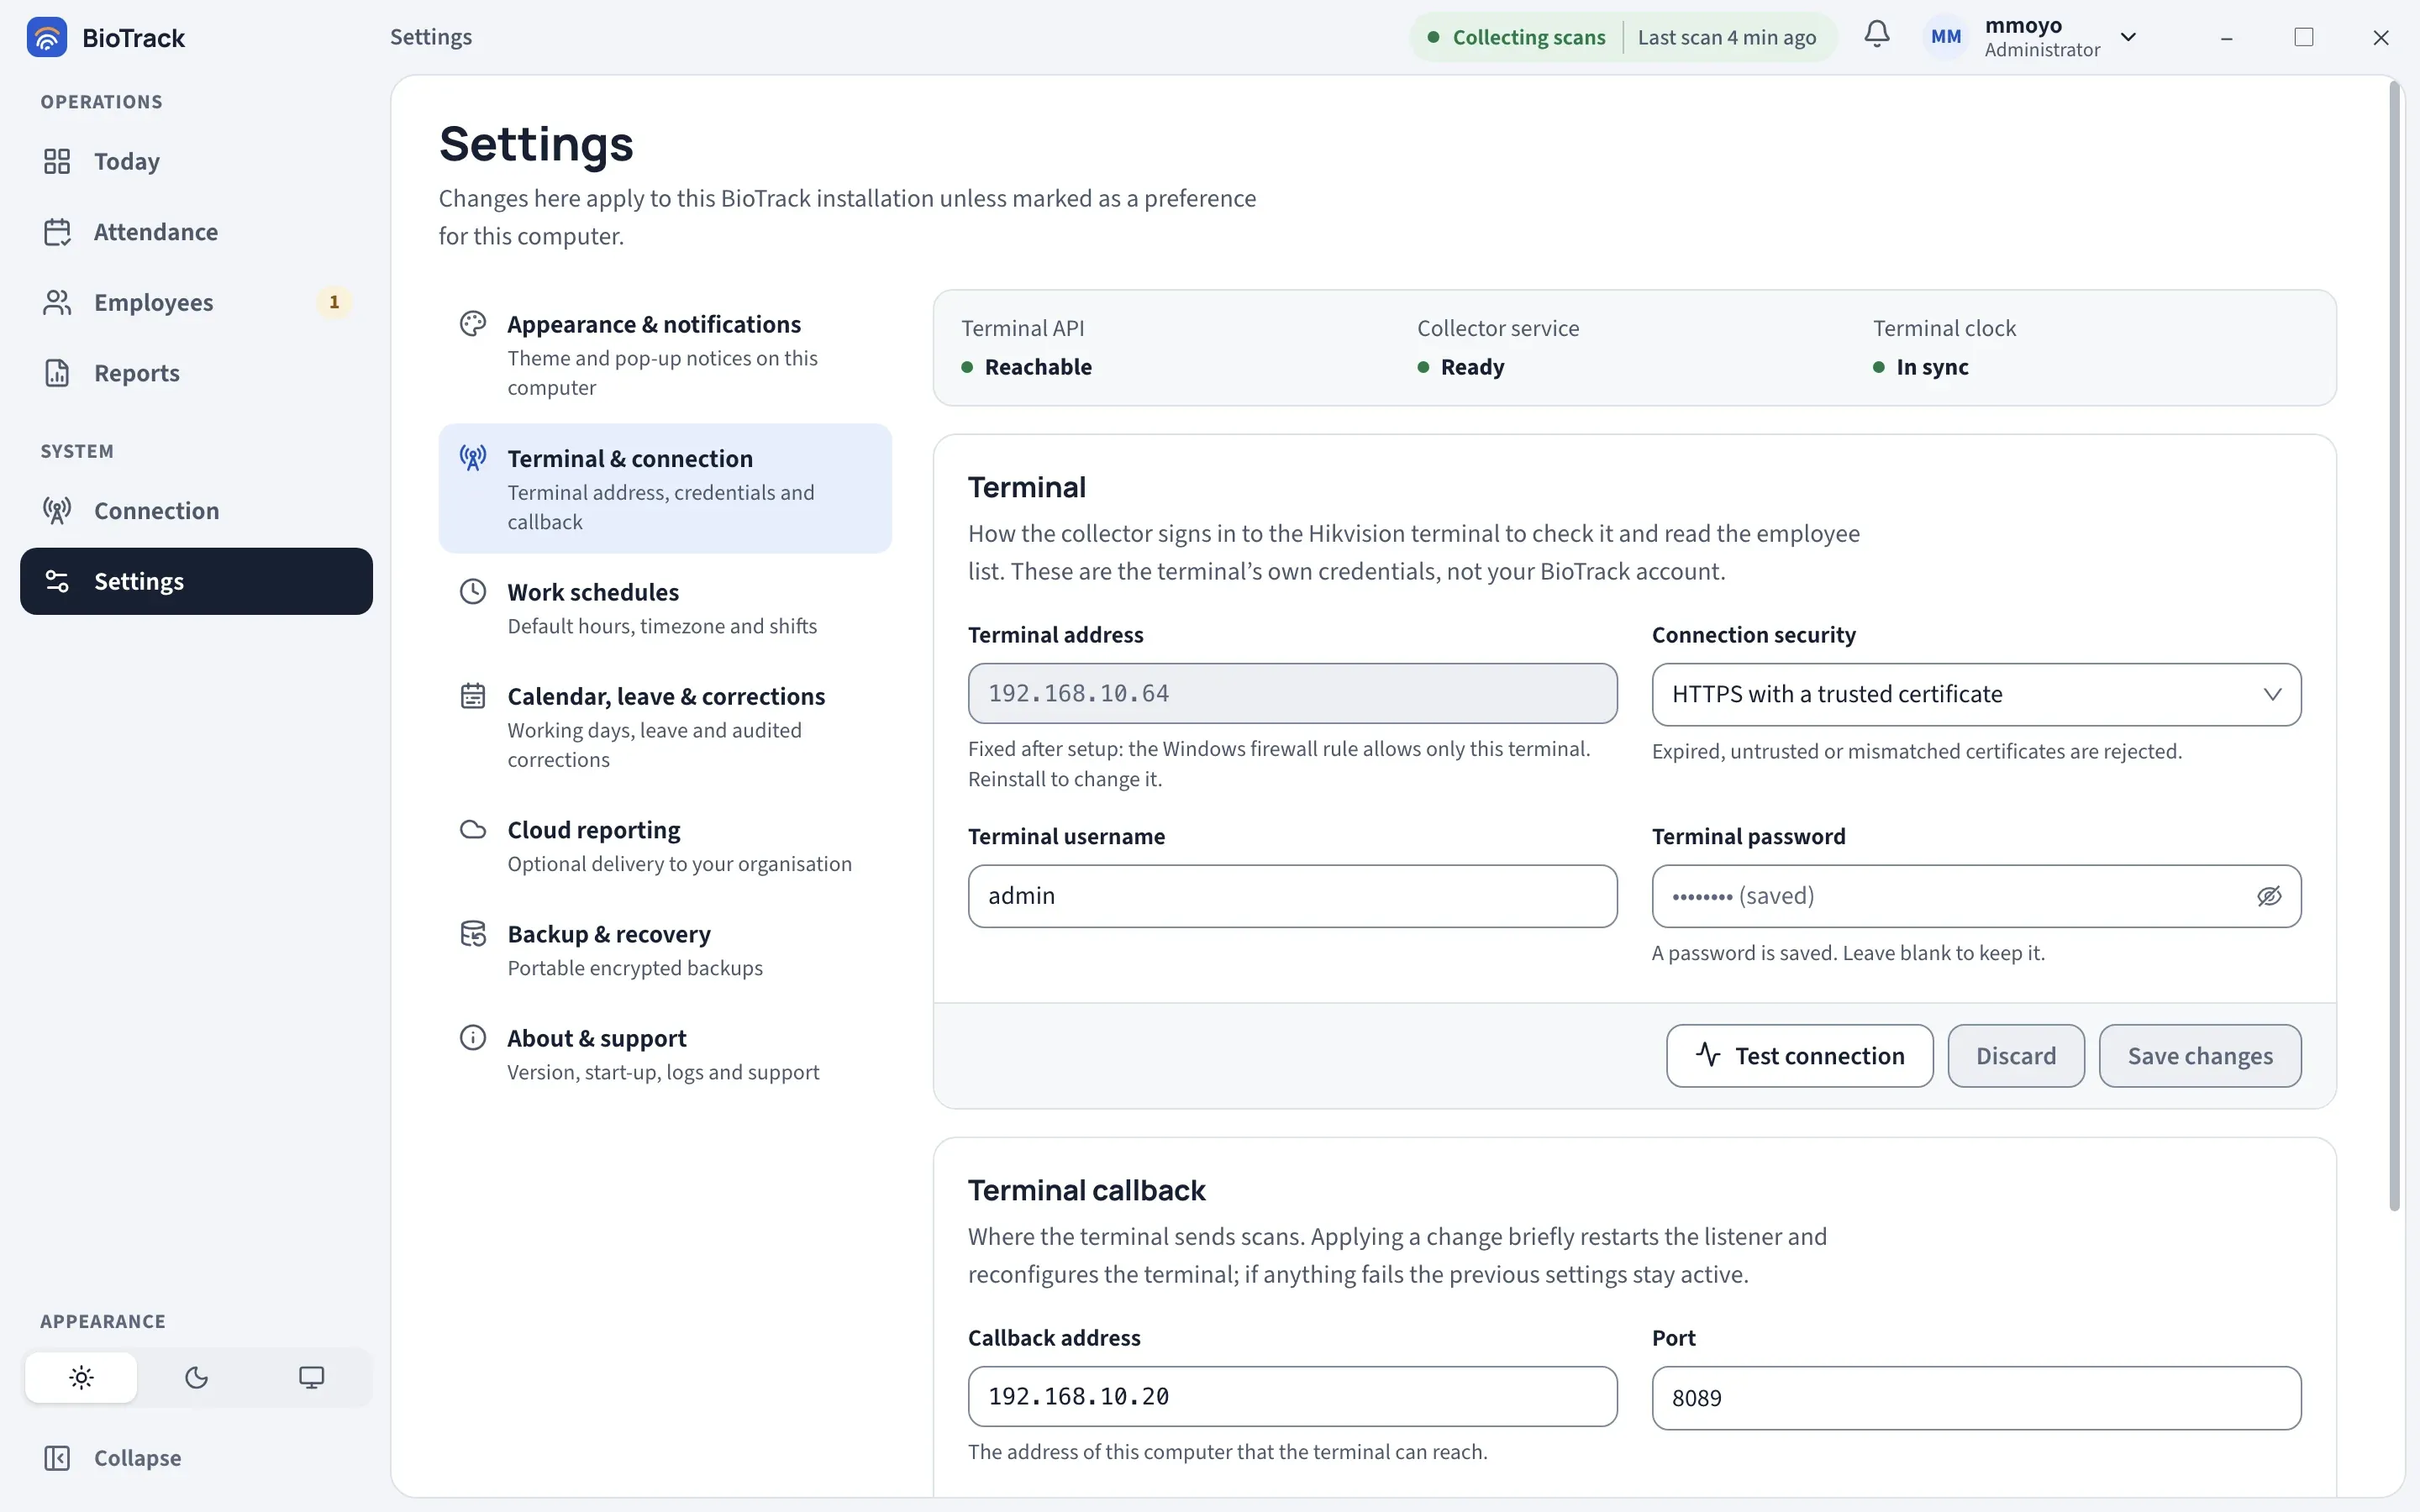This screenshot has width=2420, height=1512.
Task: Click the disabled Terminal address field
Action: click(x=1292, y=693)
